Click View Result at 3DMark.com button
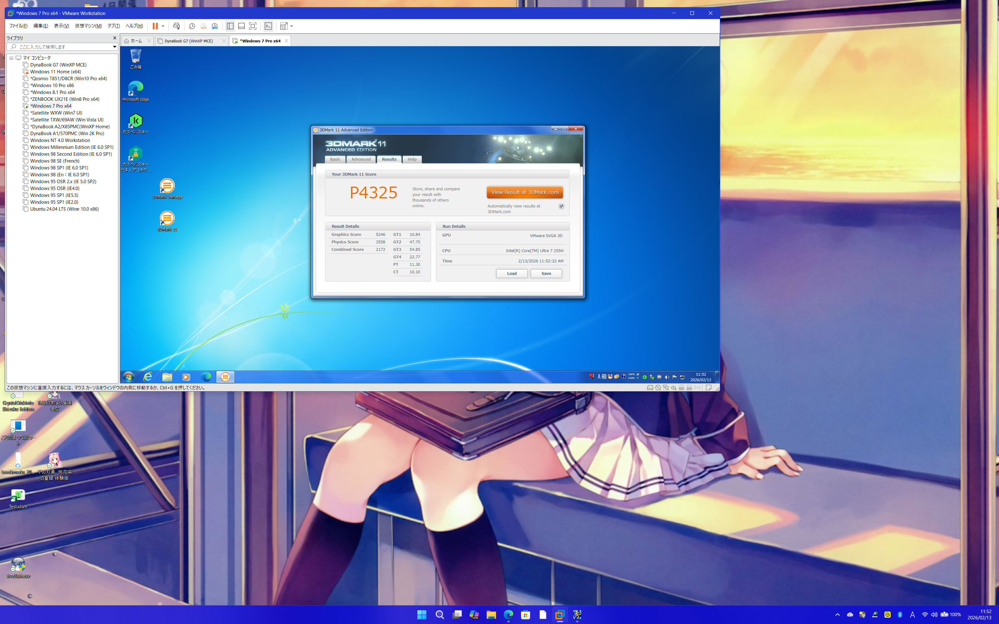The image size is (999, 624). [524, 192]
